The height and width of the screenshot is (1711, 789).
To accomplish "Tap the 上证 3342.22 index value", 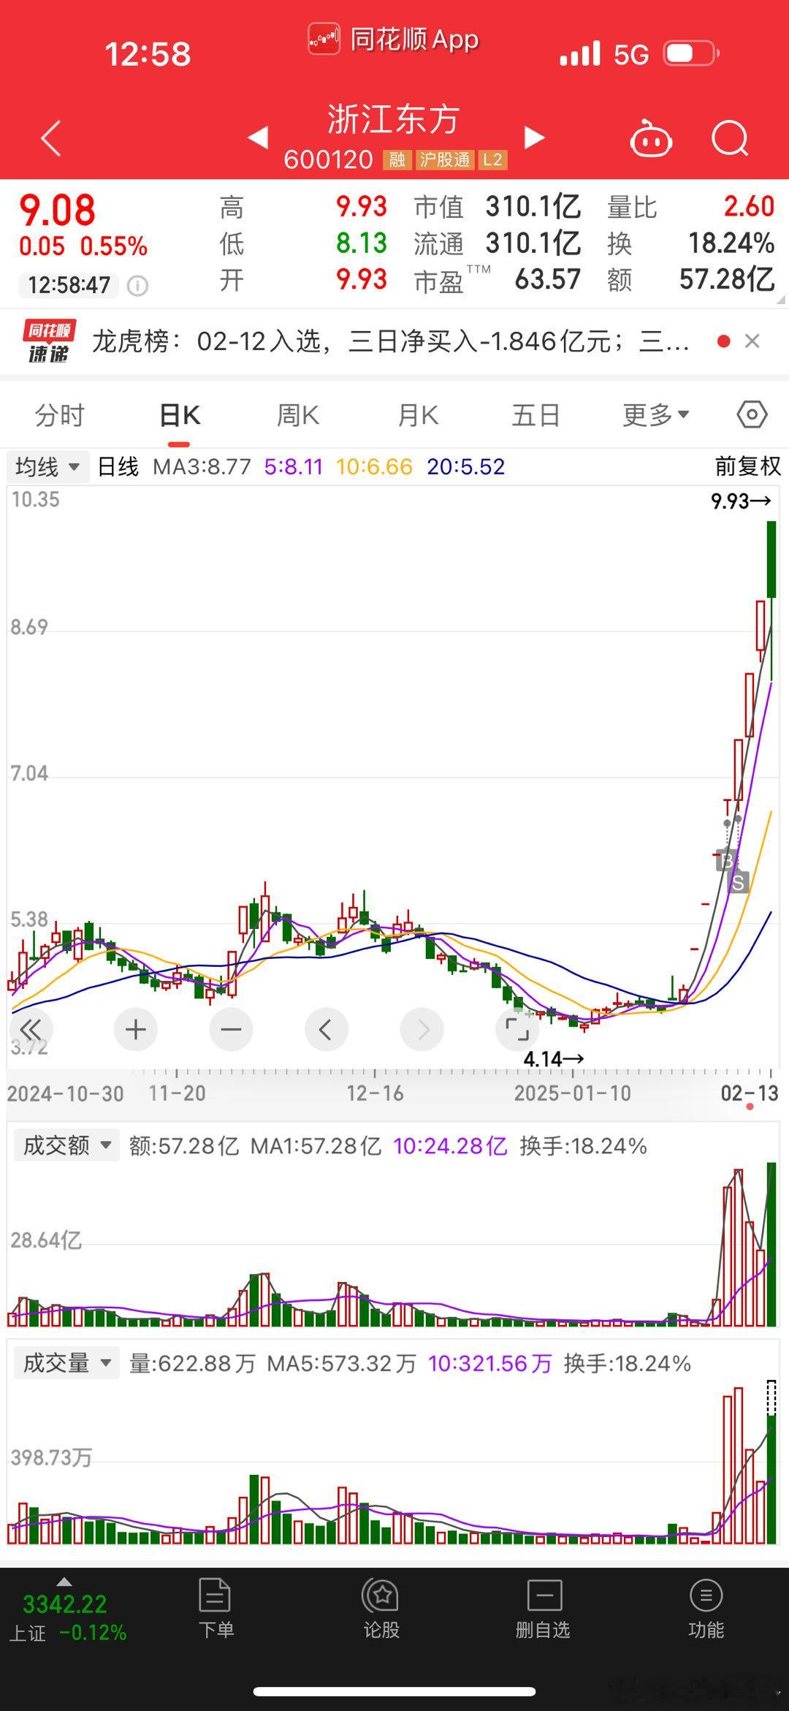I will click(65, 1604).
